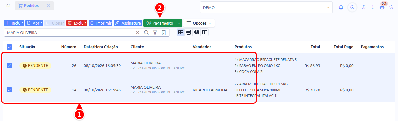
Task: Click the Clonar button
Action: tap(55, 23)
